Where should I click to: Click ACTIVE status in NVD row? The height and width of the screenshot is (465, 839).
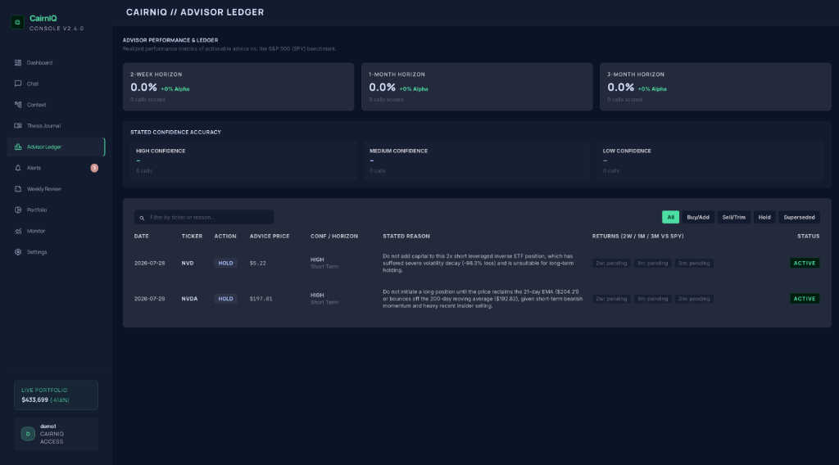[x=805, y=263]
